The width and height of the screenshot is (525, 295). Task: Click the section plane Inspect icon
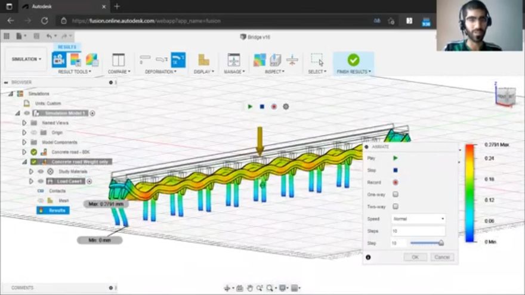pos(276,60)
